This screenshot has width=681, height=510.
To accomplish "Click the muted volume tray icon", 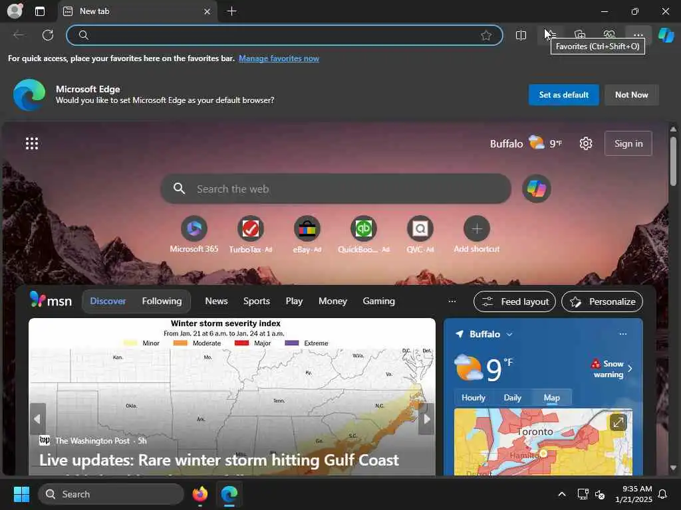I will click(x=600, y=494).
